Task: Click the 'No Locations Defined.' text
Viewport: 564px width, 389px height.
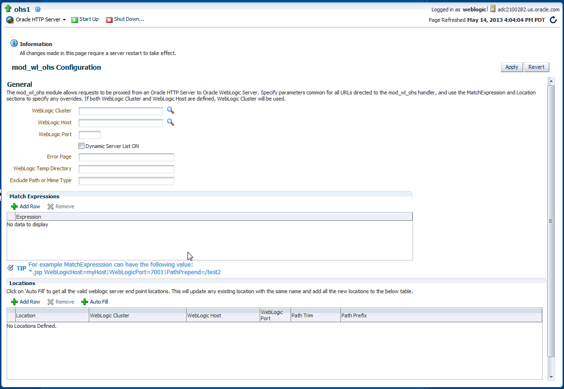Action: (32, 326)
